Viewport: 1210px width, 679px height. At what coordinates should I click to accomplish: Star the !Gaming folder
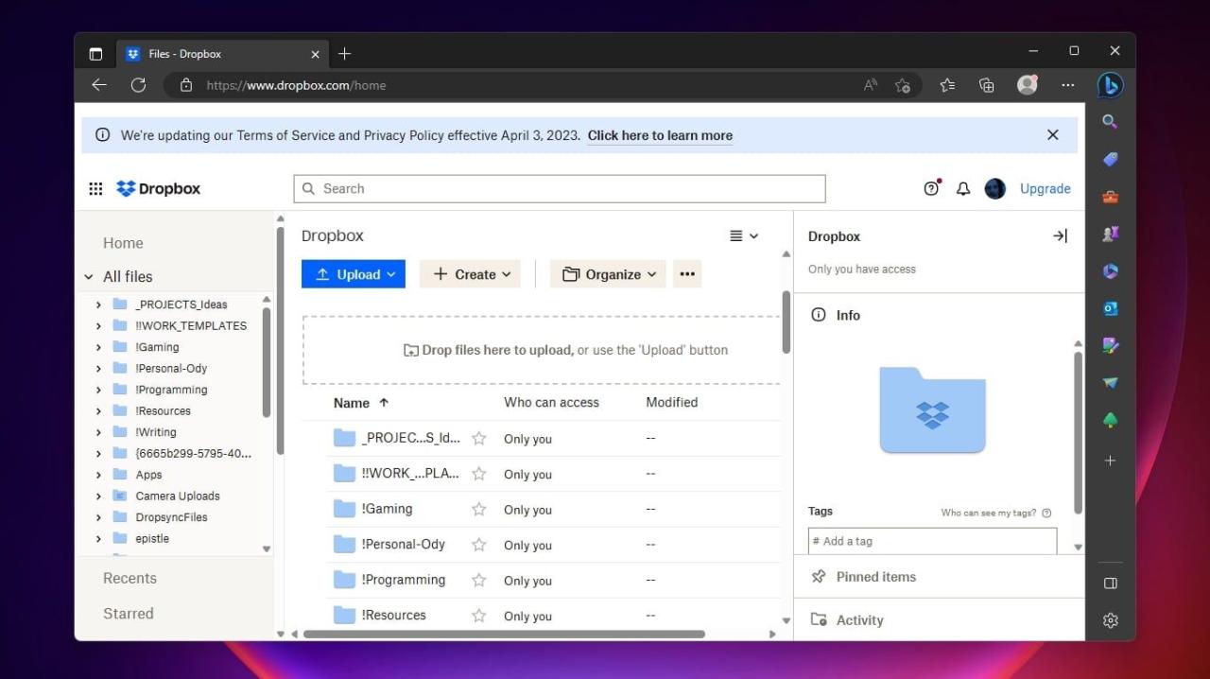pyautogui.click(x=478, y=510)
